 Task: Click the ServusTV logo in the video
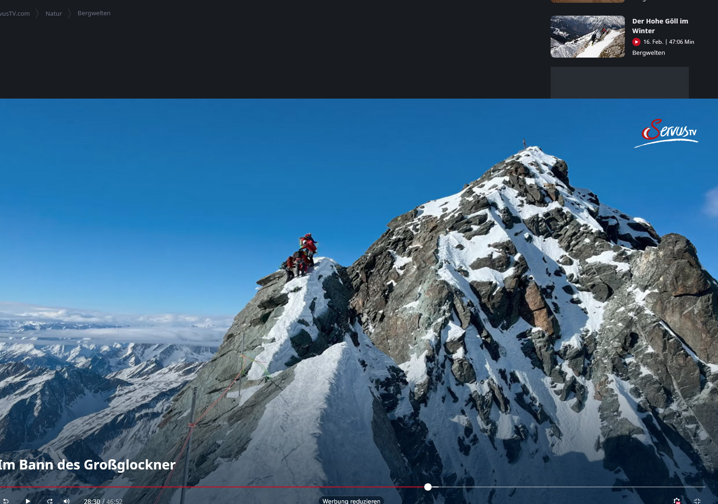click(667, 133)
